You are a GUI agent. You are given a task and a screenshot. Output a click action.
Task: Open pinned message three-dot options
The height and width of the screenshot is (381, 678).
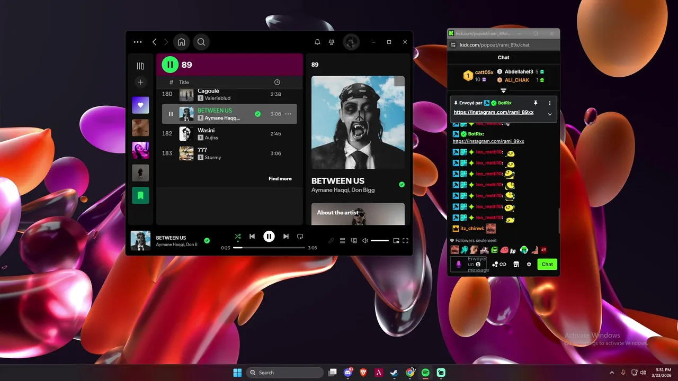point(550,103)
